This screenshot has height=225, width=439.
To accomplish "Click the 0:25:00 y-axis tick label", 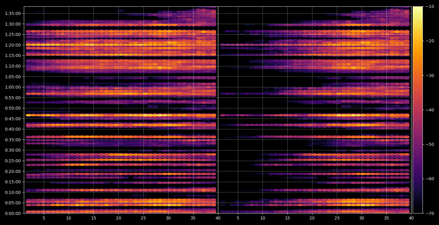I will [13, 161].
